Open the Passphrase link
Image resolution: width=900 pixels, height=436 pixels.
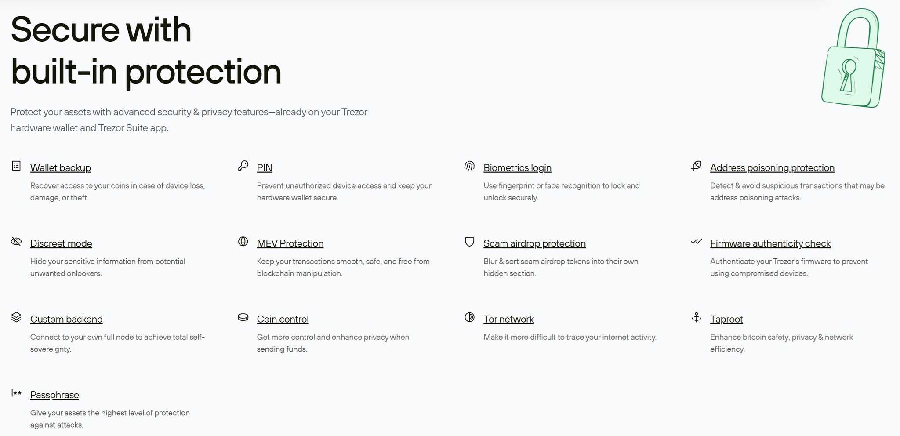[54, 395]
